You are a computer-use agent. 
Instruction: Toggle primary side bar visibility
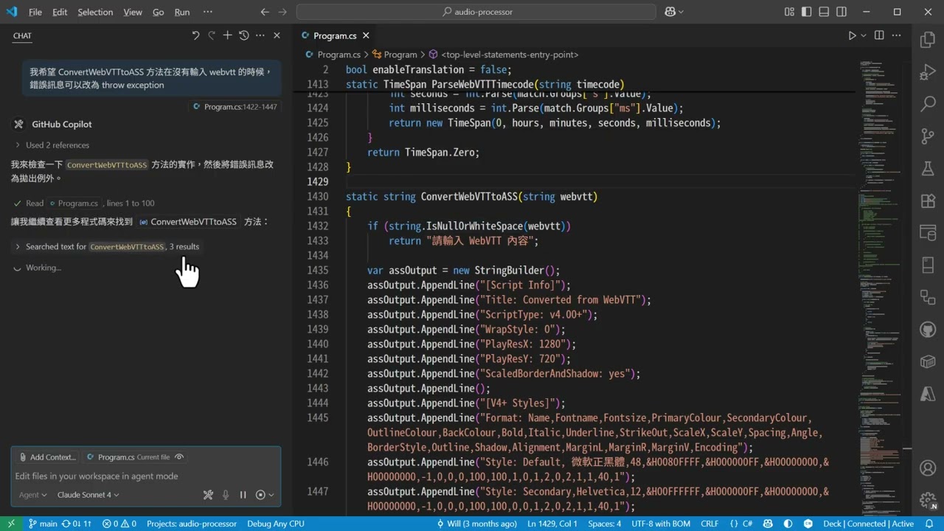click(807, 12)
